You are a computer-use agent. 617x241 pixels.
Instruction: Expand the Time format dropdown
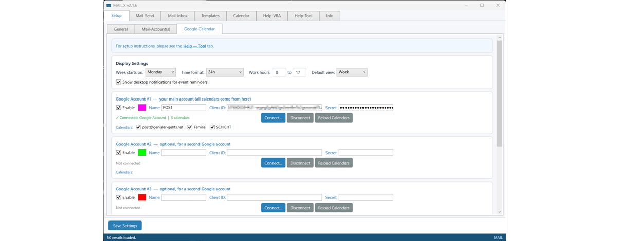pyautogui.click(x=225, y=72)
